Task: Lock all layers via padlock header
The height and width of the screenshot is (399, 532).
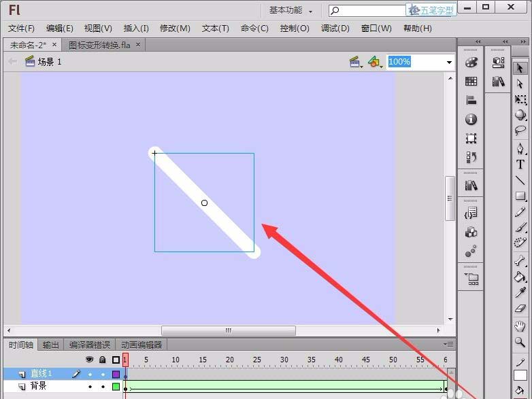Action: coord(103,360)
